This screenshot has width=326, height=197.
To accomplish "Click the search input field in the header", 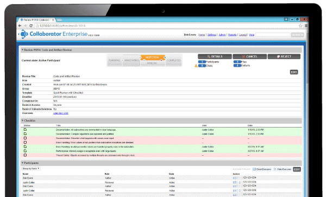I will [273, 35].
